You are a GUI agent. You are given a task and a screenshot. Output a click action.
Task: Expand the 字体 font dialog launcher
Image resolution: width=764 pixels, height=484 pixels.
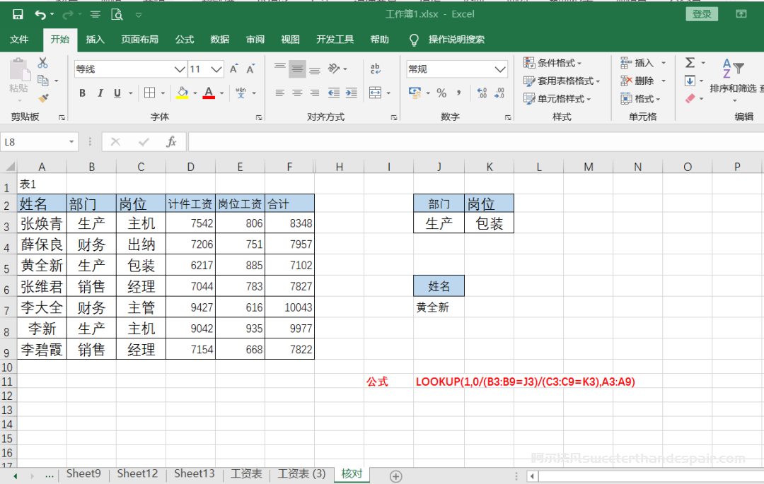(259, 117)
